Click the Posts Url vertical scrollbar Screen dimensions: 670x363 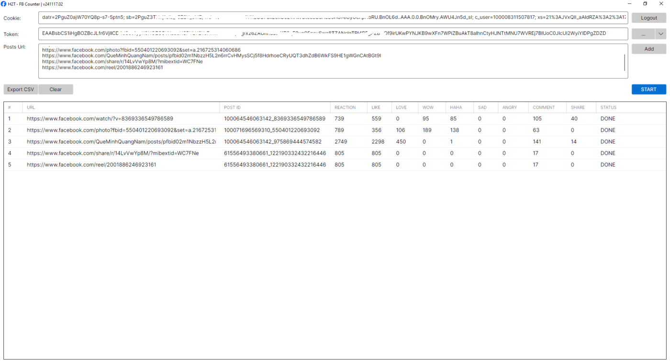[625, 62]
